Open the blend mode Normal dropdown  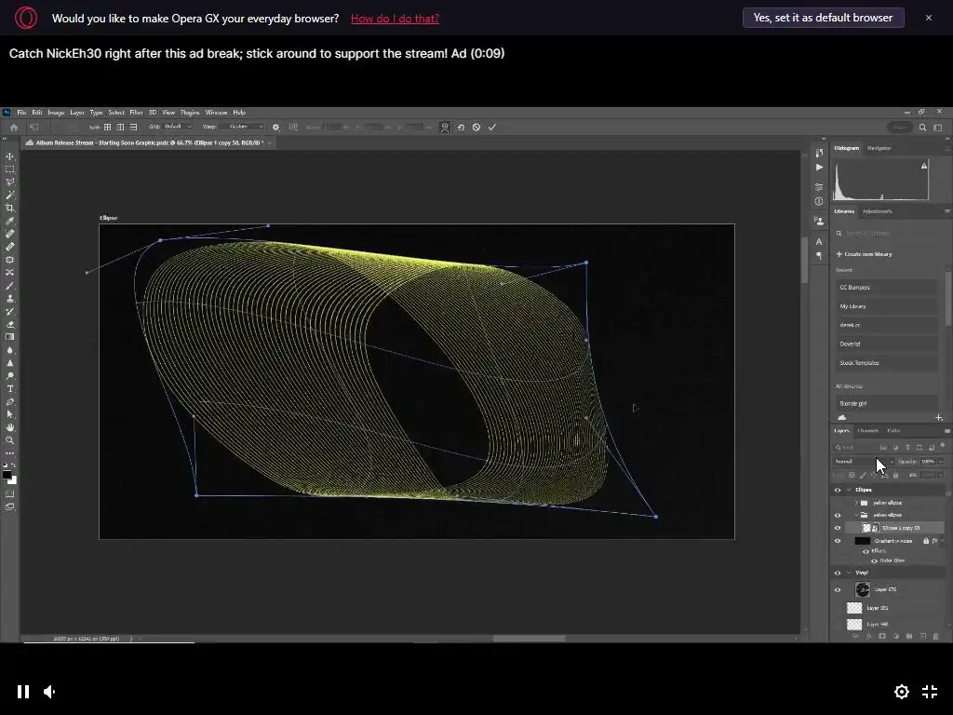click(864, 462)
